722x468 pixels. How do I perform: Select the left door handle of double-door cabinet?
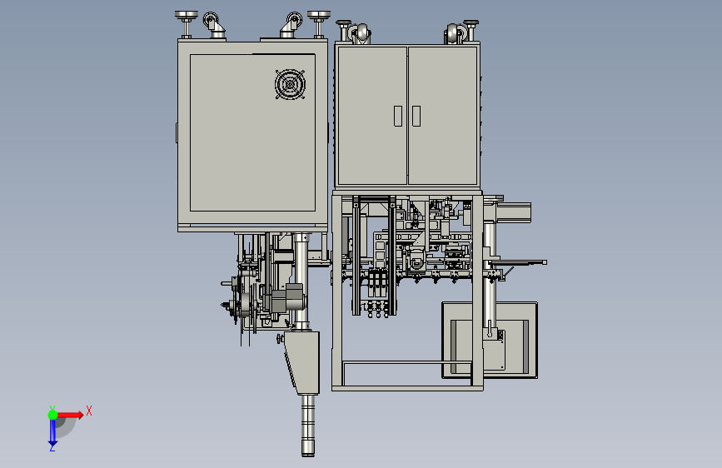tap(398, 116)
